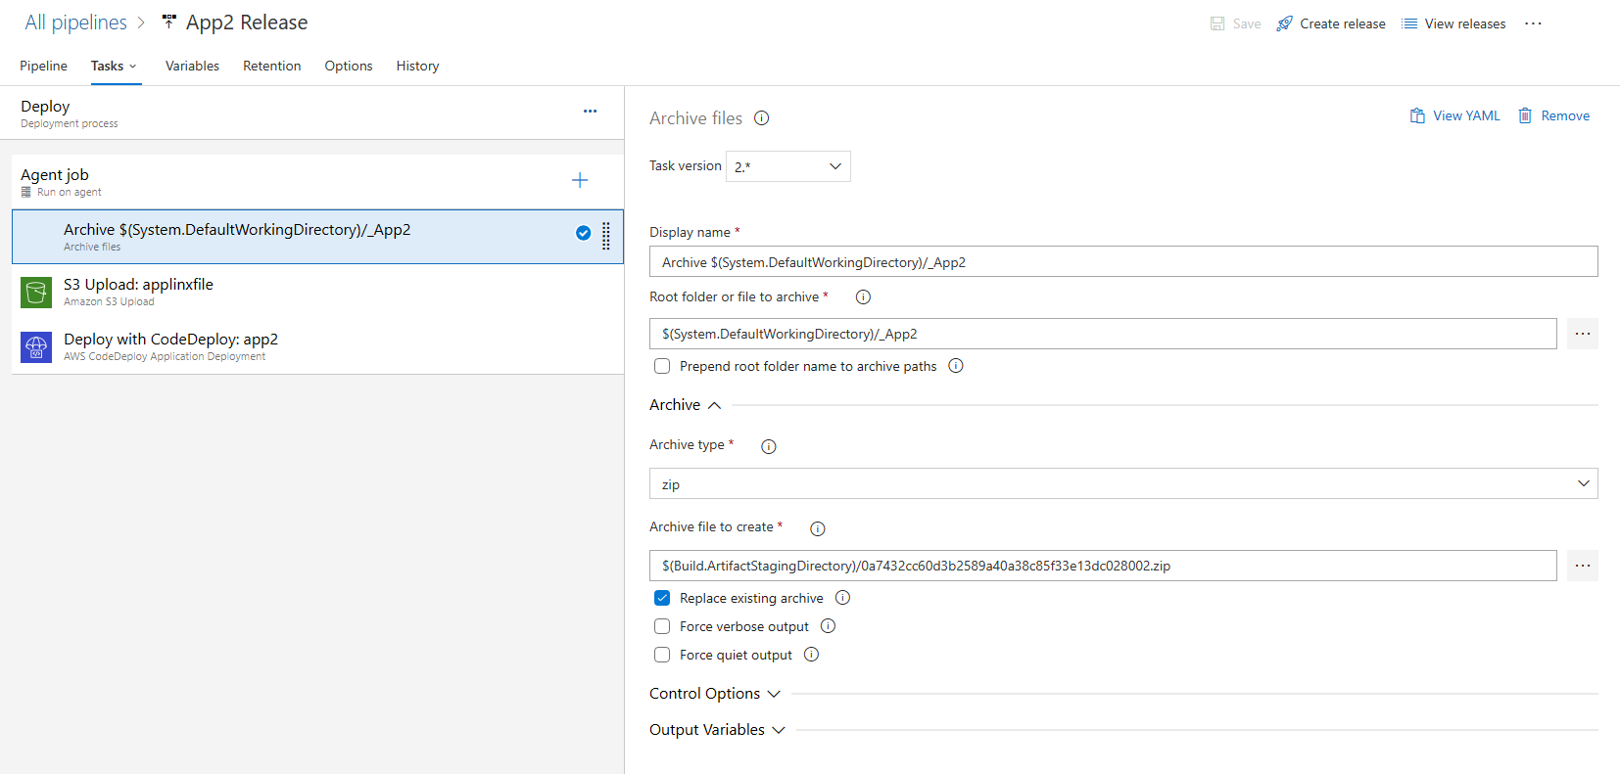Image resolution: width=1620 pixels, height=774 pixels.
Task: Click info icon for Force quiet output
Action: [811, 655]
